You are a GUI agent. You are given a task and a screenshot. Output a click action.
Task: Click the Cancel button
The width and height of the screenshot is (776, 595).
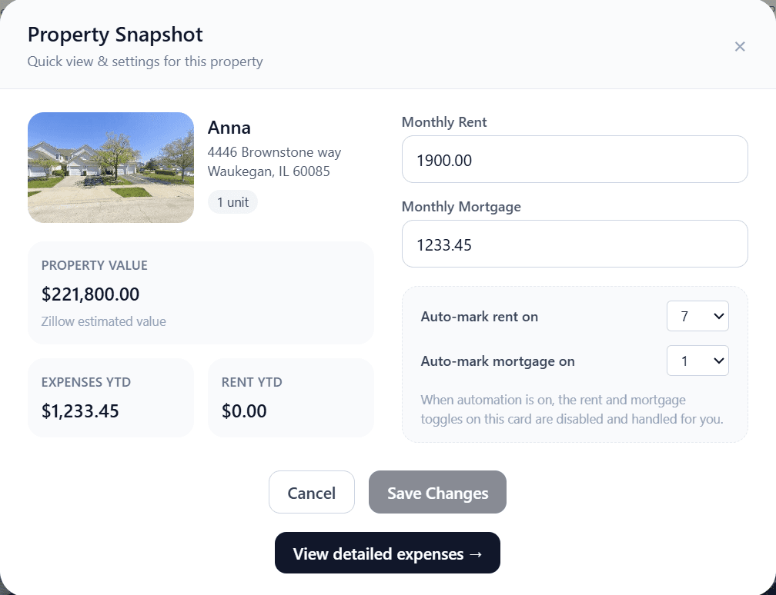[x=311, y=492]
